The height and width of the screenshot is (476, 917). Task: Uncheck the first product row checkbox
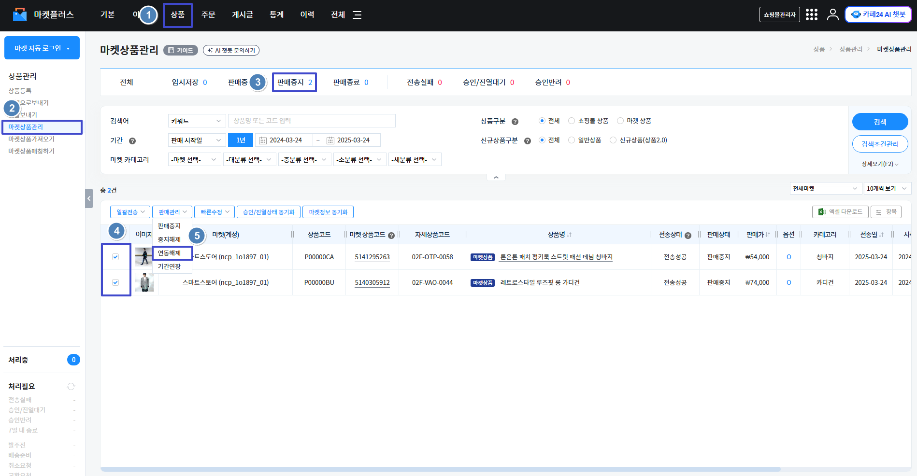coord(115,257)
